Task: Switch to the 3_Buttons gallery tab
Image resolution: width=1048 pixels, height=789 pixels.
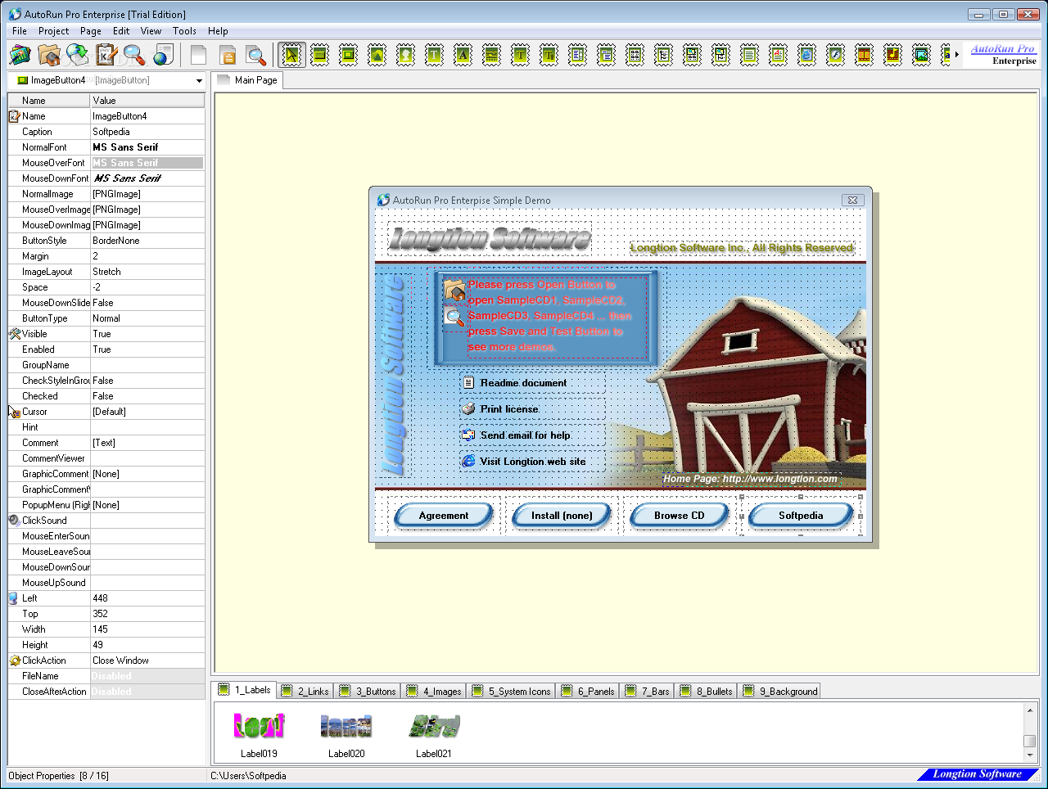Action: click(368, 692)
